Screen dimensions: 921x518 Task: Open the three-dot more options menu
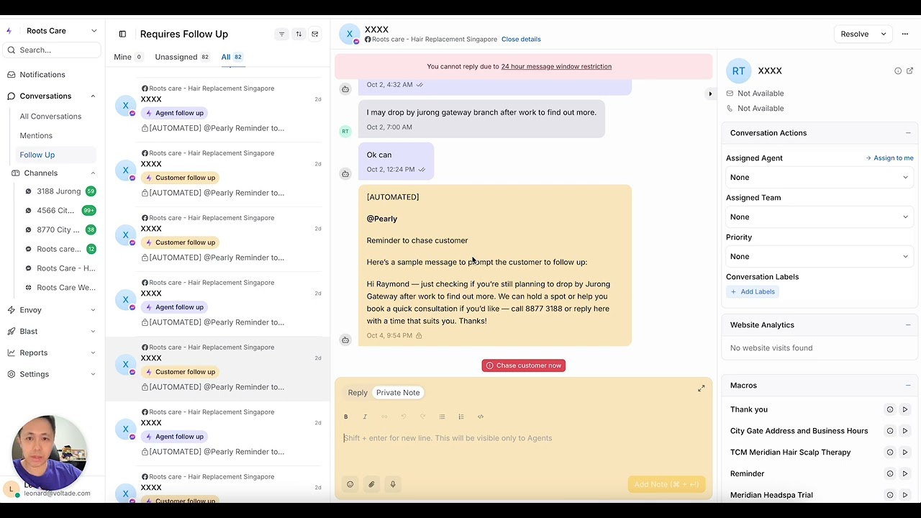click(905, 34)
